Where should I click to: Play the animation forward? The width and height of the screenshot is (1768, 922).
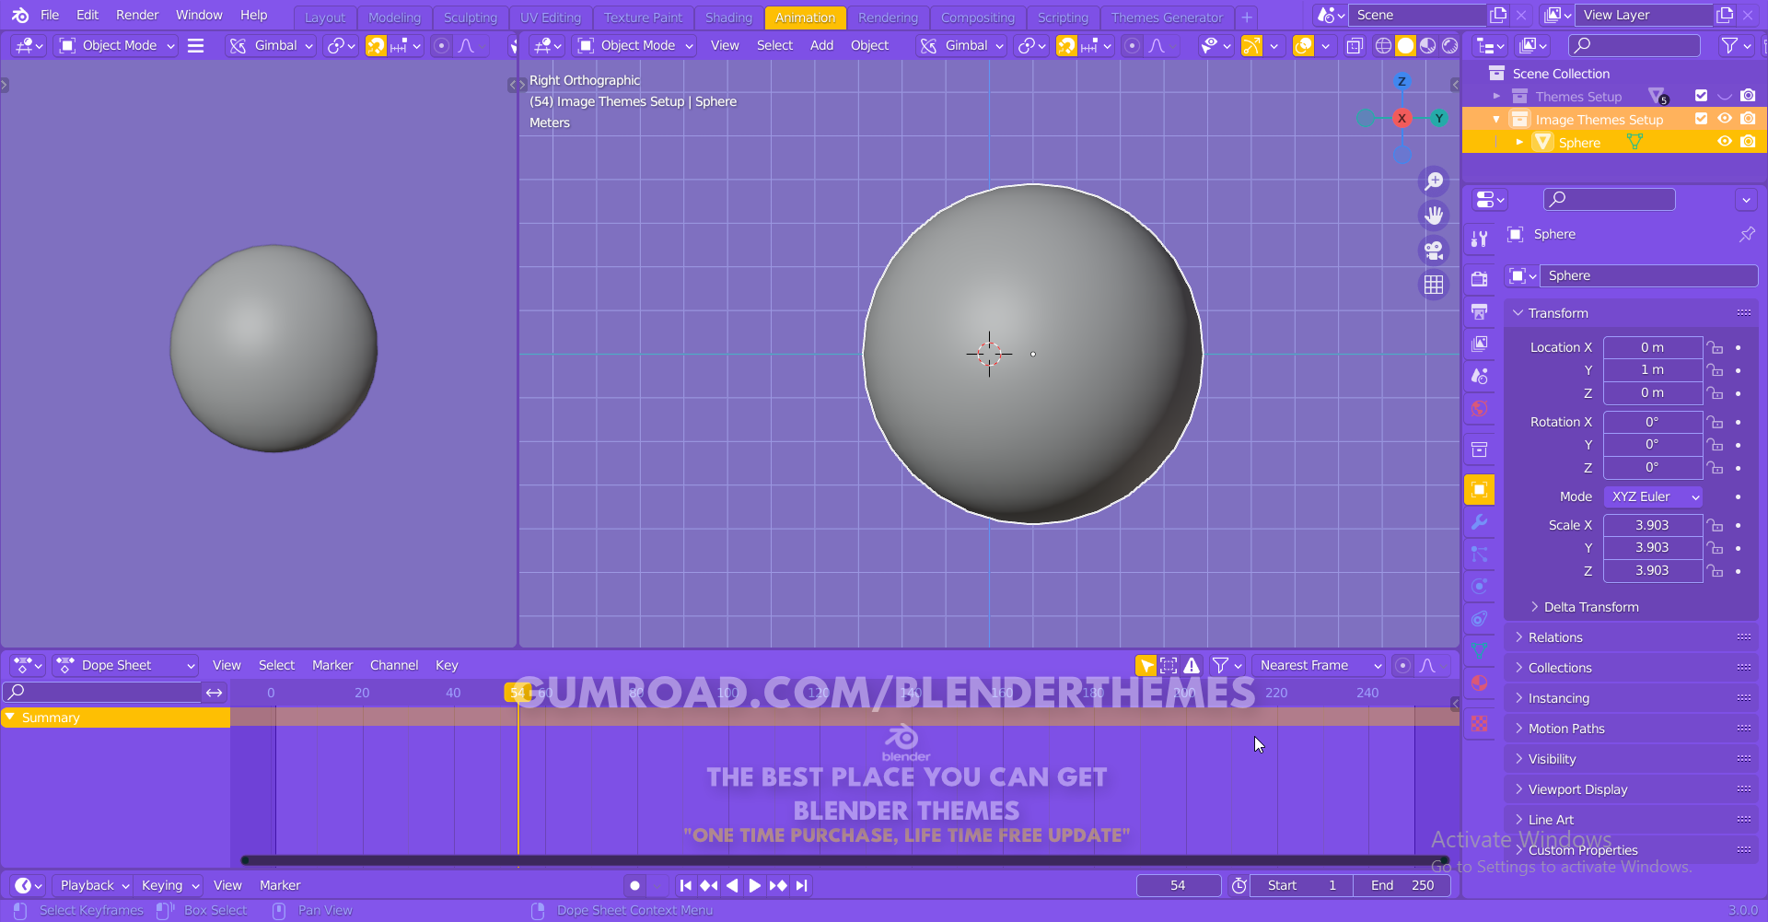[x=754, y=885]
